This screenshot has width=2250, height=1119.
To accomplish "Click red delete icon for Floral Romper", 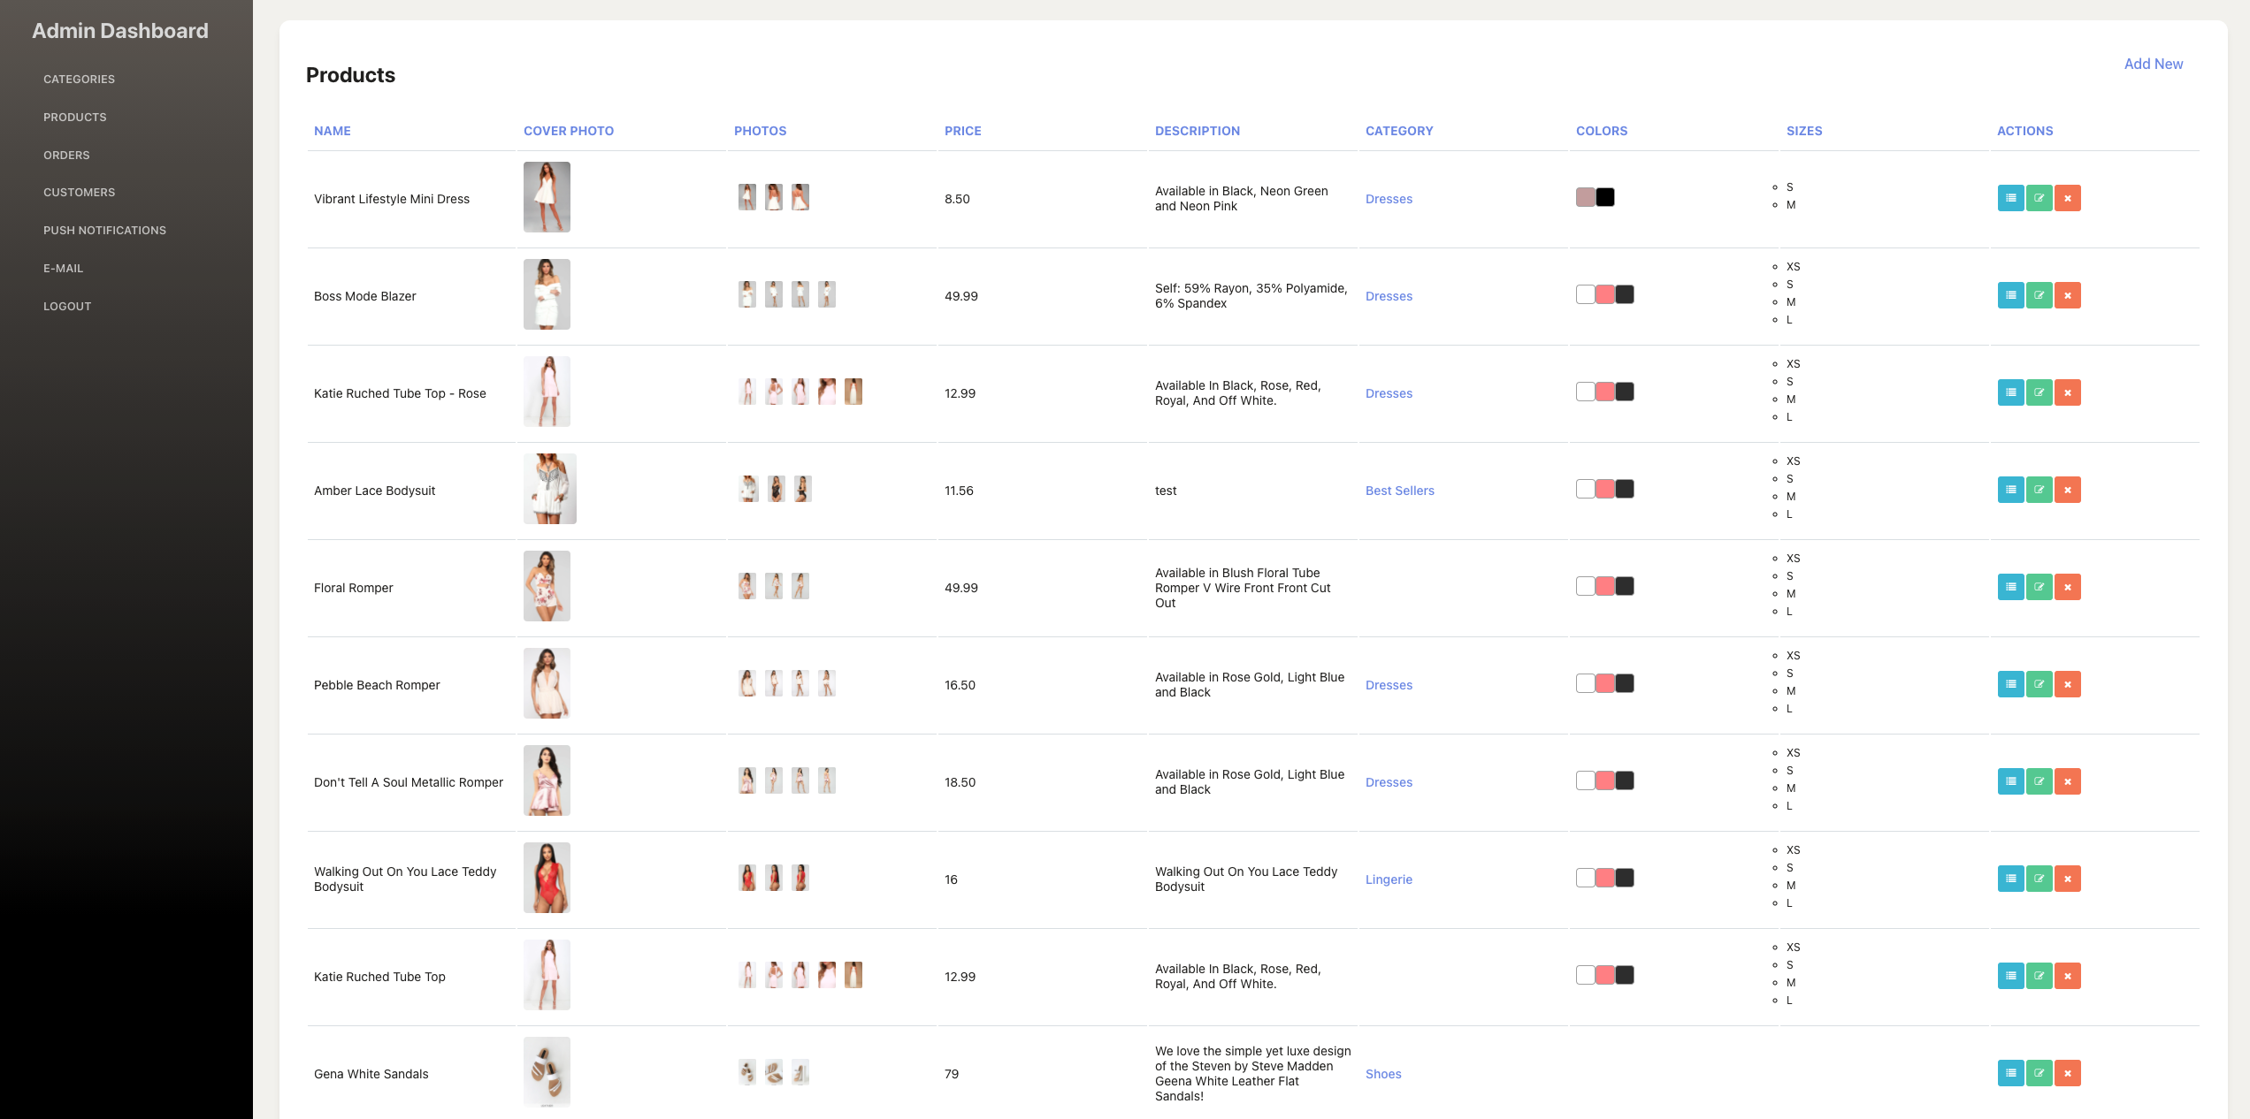I will point(2067,587).
